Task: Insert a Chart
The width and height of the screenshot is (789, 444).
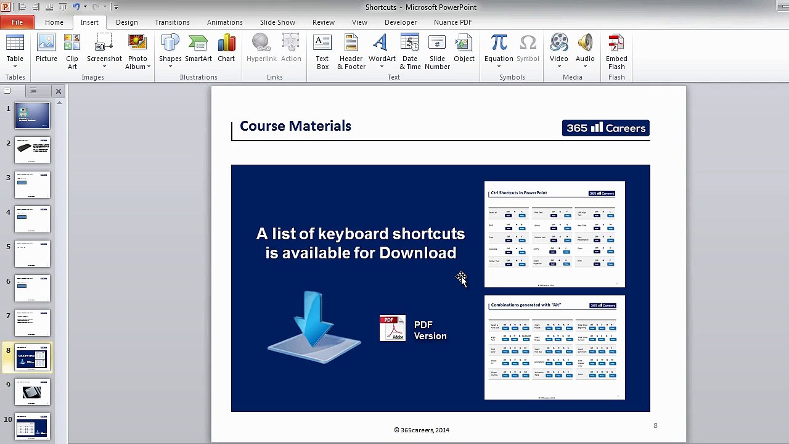Action: coord(226,49)
